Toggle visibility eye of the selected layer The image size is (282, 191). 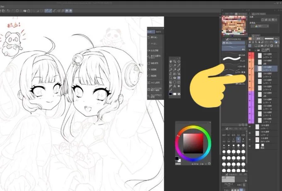pos(250,68)
